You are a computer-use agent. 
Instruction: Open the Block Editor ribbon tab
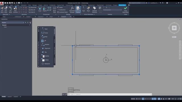click(122, 5)
